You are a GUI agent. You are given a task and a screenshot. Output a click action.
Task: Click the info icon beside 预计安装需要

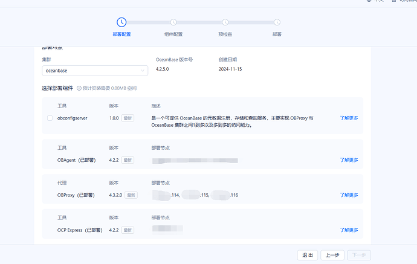coord(79,88)
